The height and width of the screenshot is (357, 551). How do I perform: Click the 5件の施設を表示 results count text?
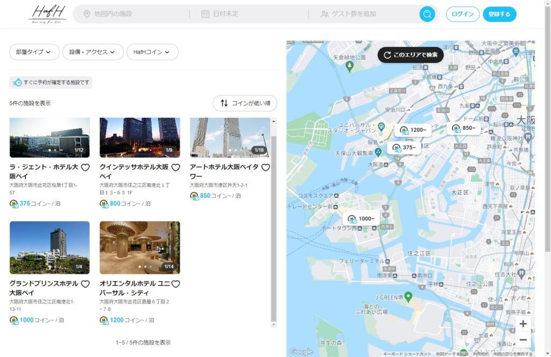[x=30, y=103]
